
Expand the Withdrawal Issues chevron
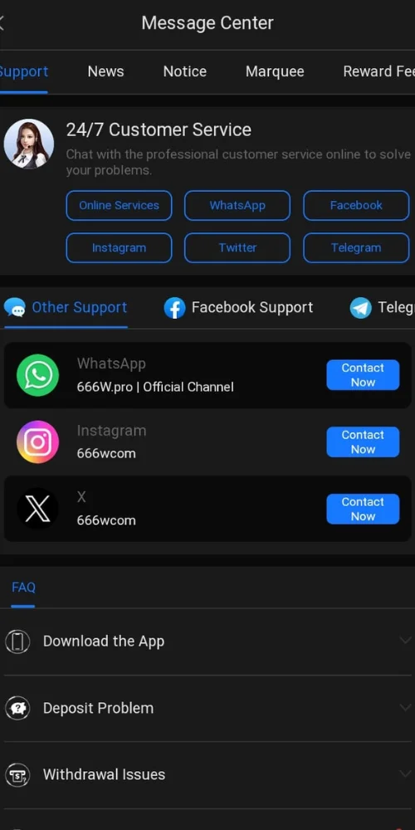click(406, 774)
